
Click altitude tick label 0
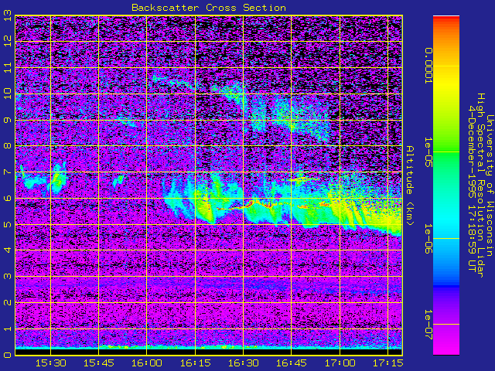coord(8,355)
